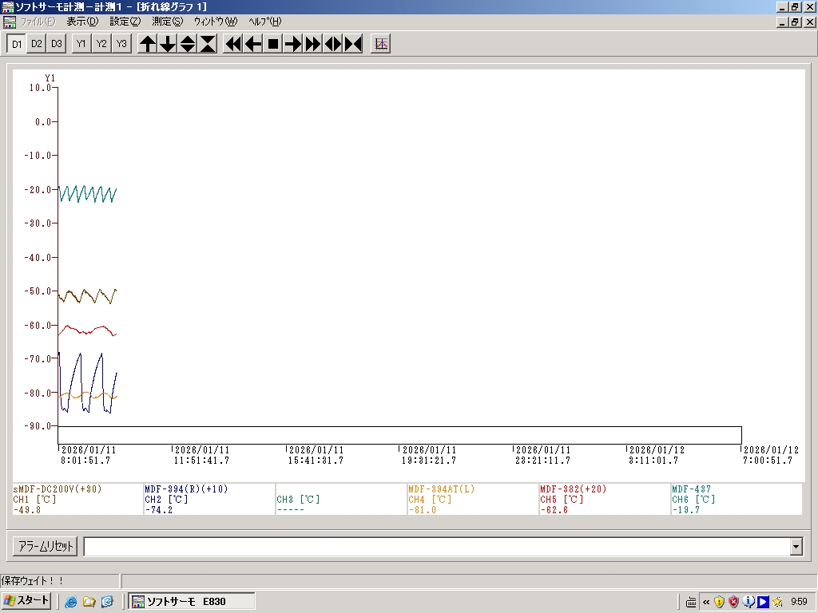
Task: Click the アラームリセット button
Action: point(46,547)
